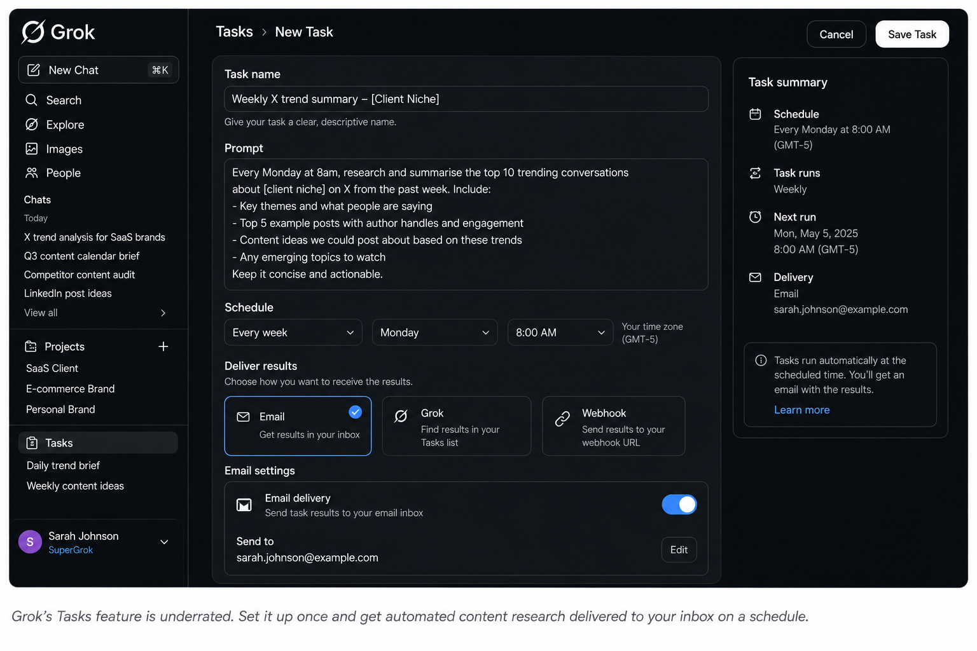Open the 8:00 AM time dropdown
Viewport: 977px width, 651px height.
click(x=560, y=332)
